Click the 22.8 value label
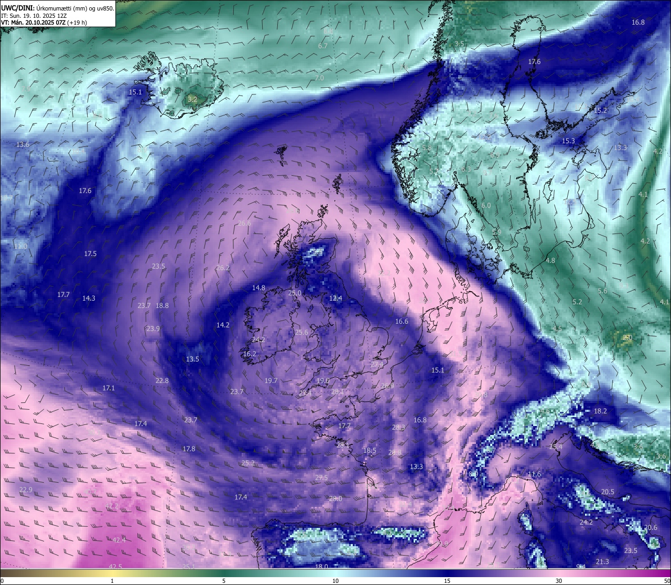The height and width of the screenshot is (585, 671). click(x=162, y=381)
